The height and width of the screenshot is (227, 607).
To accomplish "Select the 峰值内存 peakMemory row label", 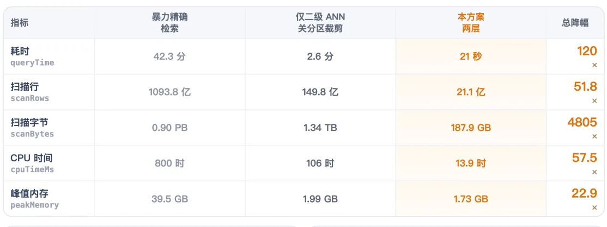I will [x=35, y=199].
